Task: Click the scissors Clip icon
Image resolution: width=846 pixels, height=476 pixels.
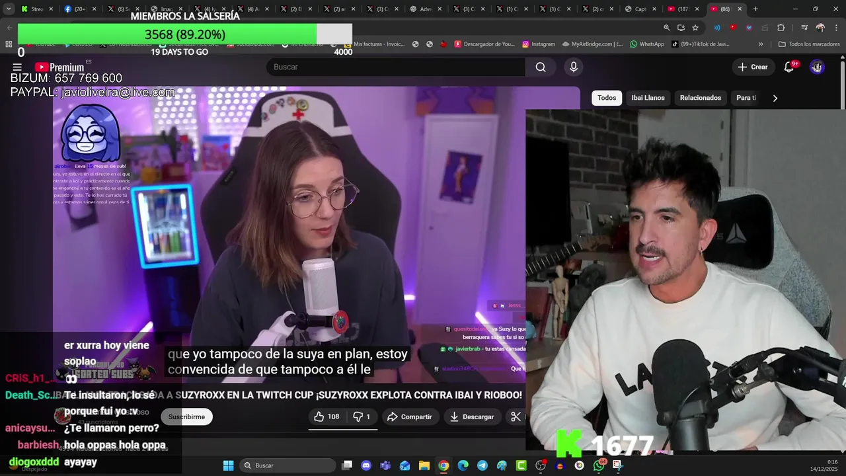Action: [516, 416]
